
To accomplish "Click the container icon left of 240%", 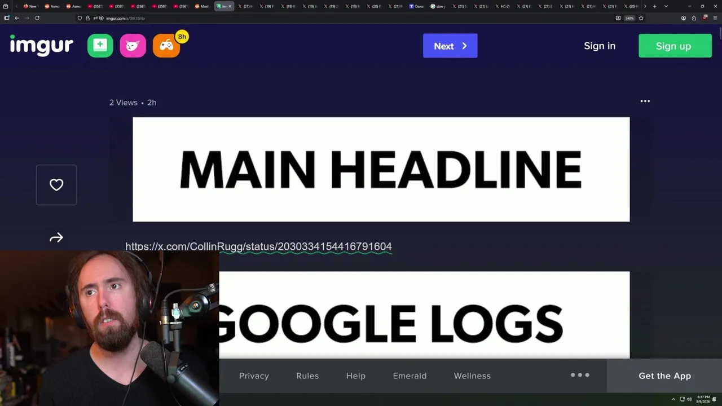I will [x=618, y=18].
